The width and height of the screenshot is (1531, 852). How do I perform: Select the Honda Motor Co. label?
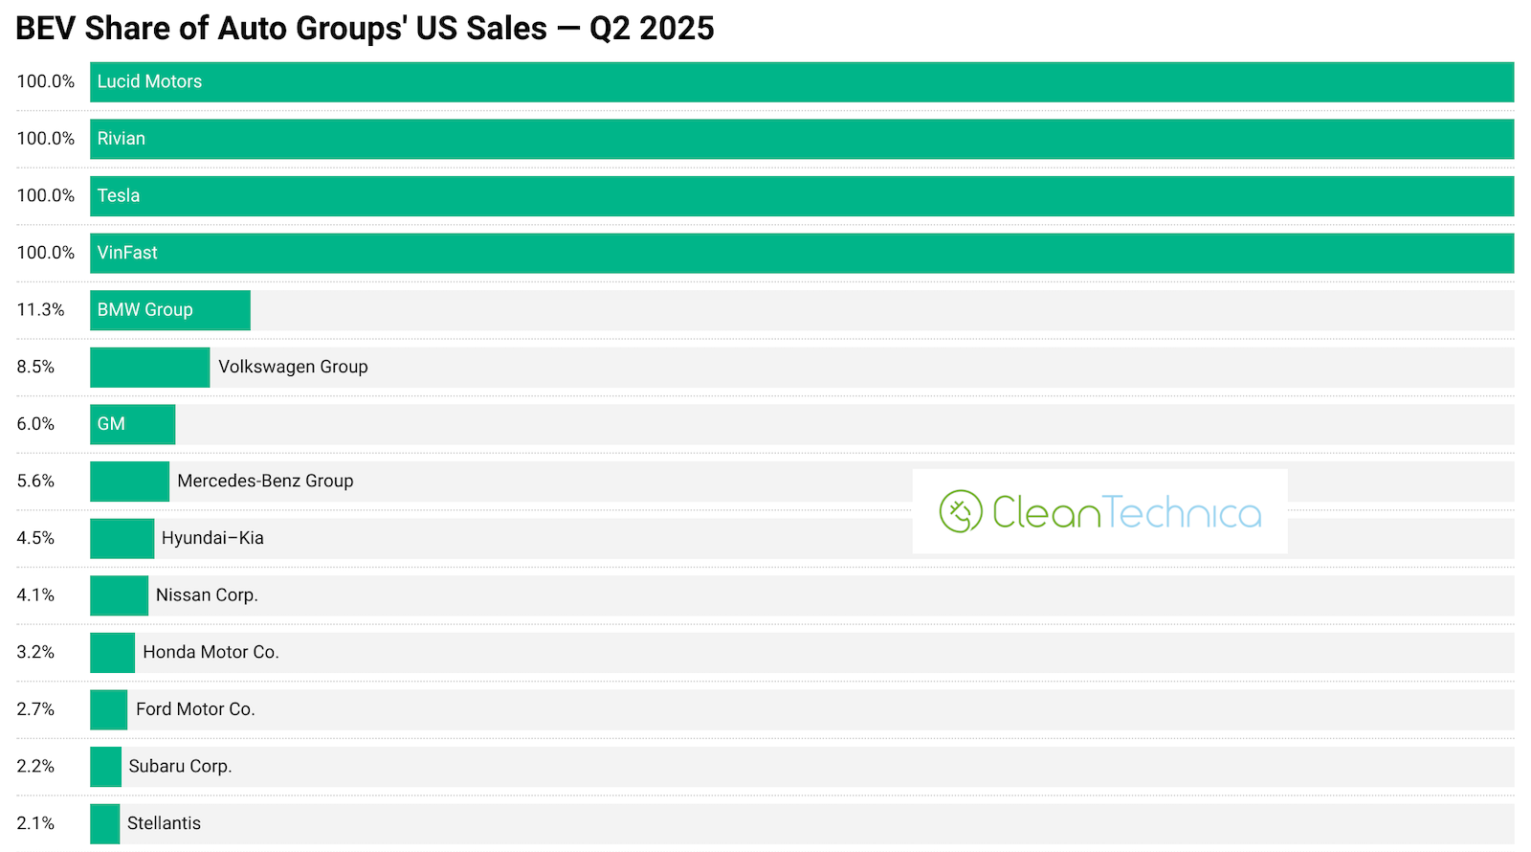click(211, 652)
